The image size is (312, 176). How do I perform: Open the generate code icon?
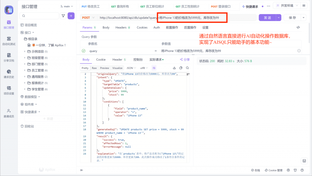(x=298, y=27)
